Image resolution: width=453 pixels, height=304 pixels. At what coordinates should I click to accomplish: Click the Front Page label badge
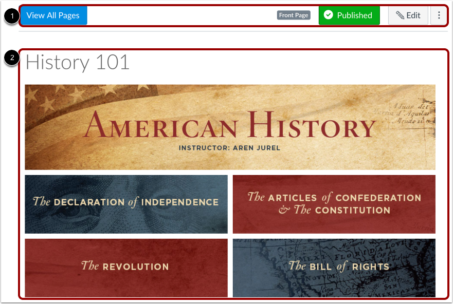(294, 15)
